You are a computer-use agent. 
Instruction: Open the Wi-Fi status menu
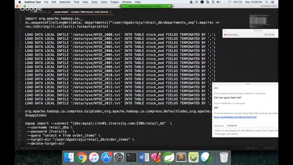[x=229, y=2]
